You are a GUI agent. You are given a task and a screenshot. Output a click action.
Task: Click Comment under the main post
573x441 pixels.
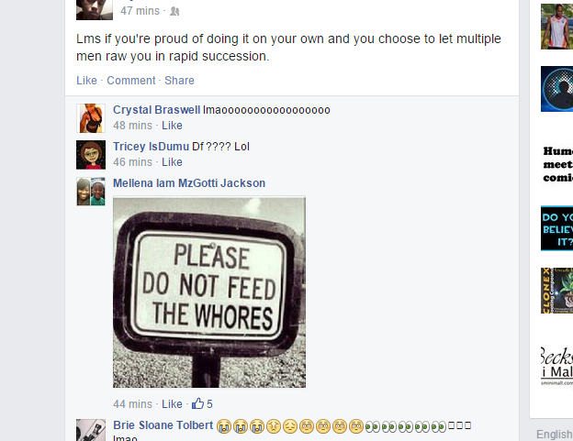pyautogui.click(x=130, y=81)
